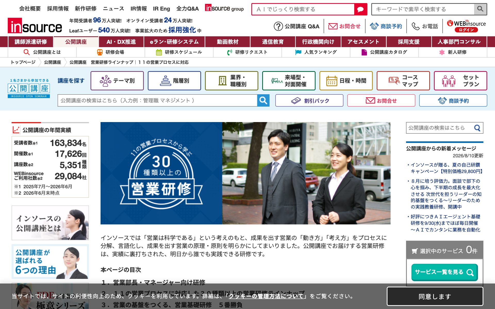This screenshot has width=495, height=309.
Task: Open IR Eng in top menu
Action: (x=161, y=9)
